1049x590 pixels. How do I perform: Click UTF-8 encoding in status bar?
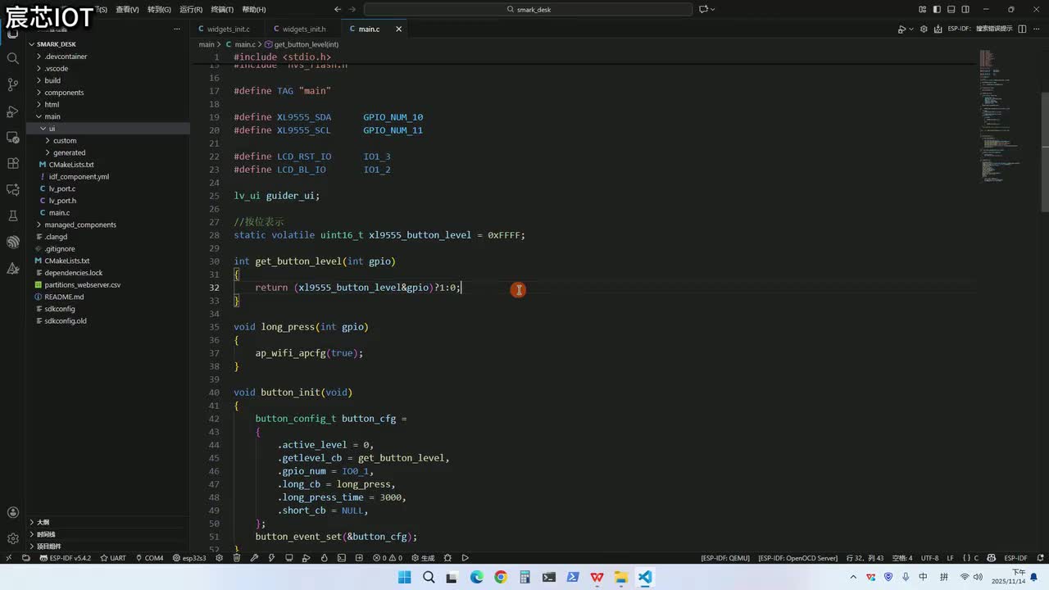[x=929, y=558]
